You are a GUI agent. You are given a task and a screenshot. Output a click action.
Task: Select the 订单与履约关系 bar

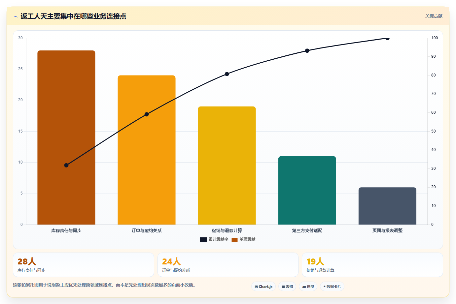pyautogui.click(x=147, y=150)
